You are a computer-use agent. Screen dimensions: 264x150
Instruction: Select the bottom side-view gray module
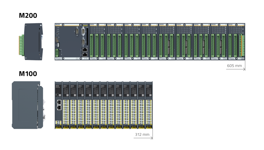pyautogui.click(x=28, y=105)
